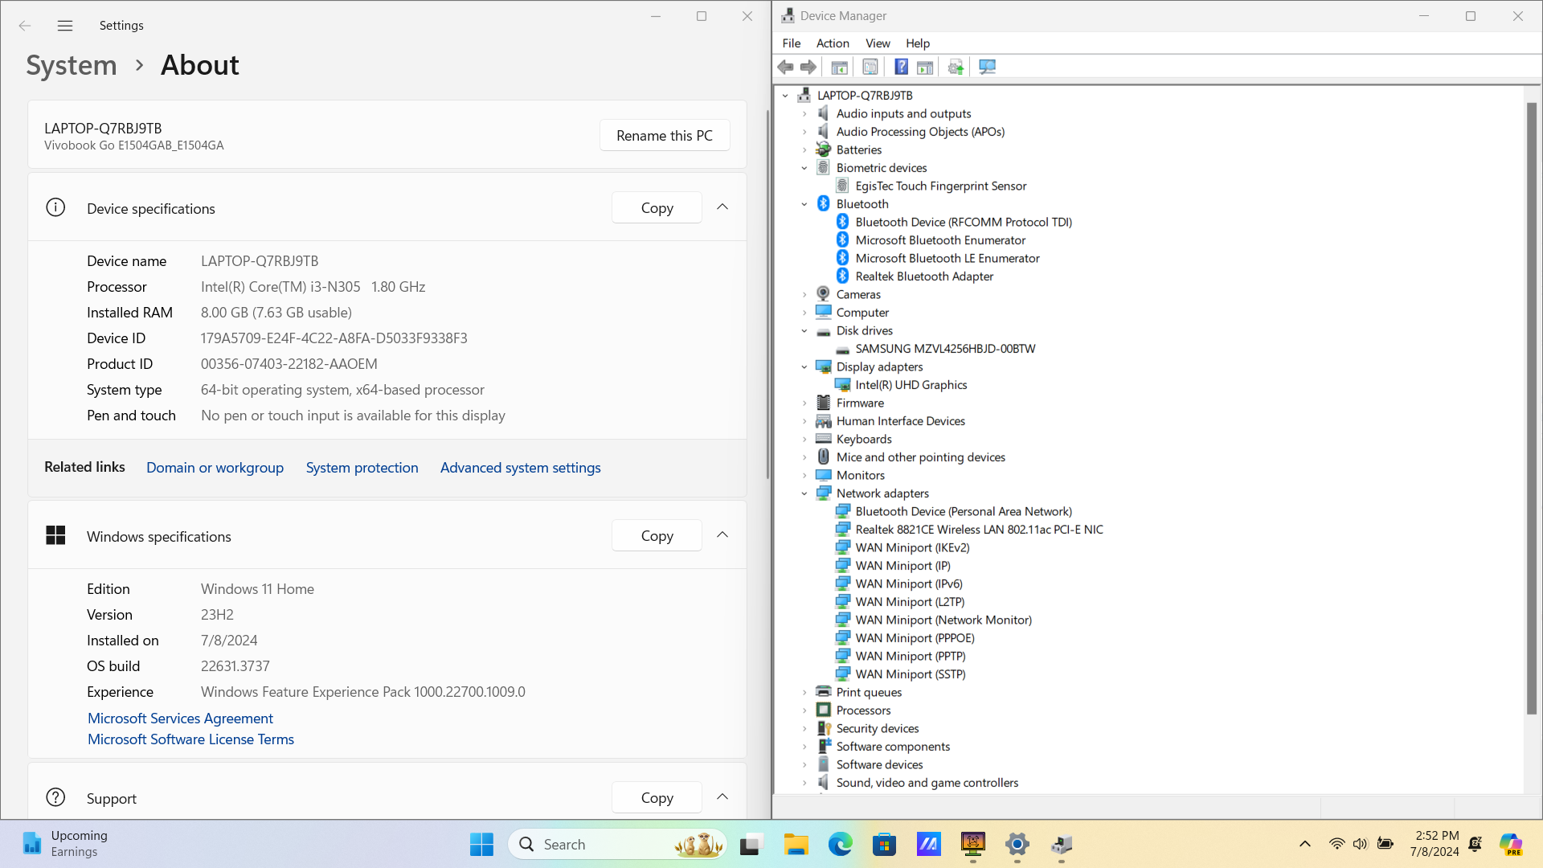Image resolution: width=1543 pixels, height=868 pixels.
Task: Open the View menu in Device Manager
Action: pos(878,43)
